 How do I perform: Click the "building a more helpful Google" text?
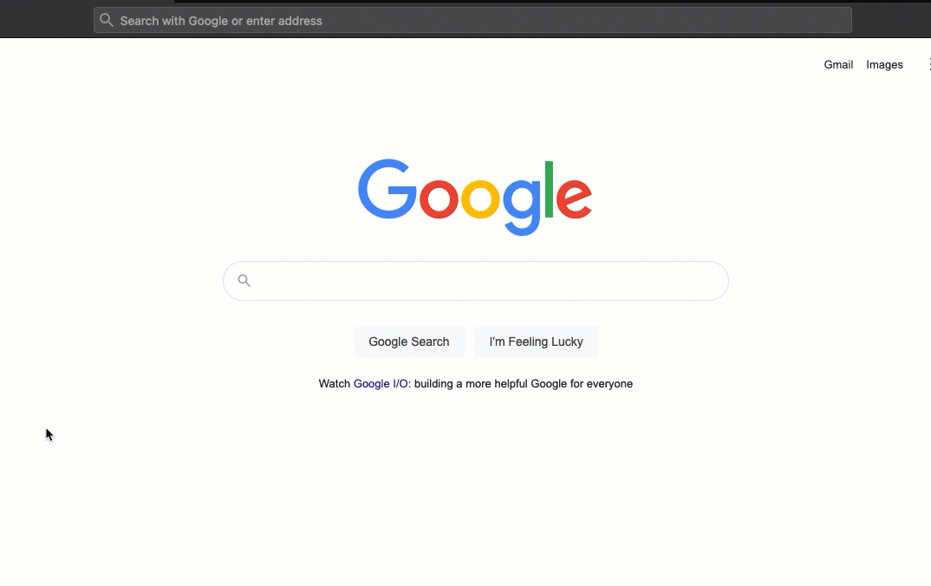490,383
